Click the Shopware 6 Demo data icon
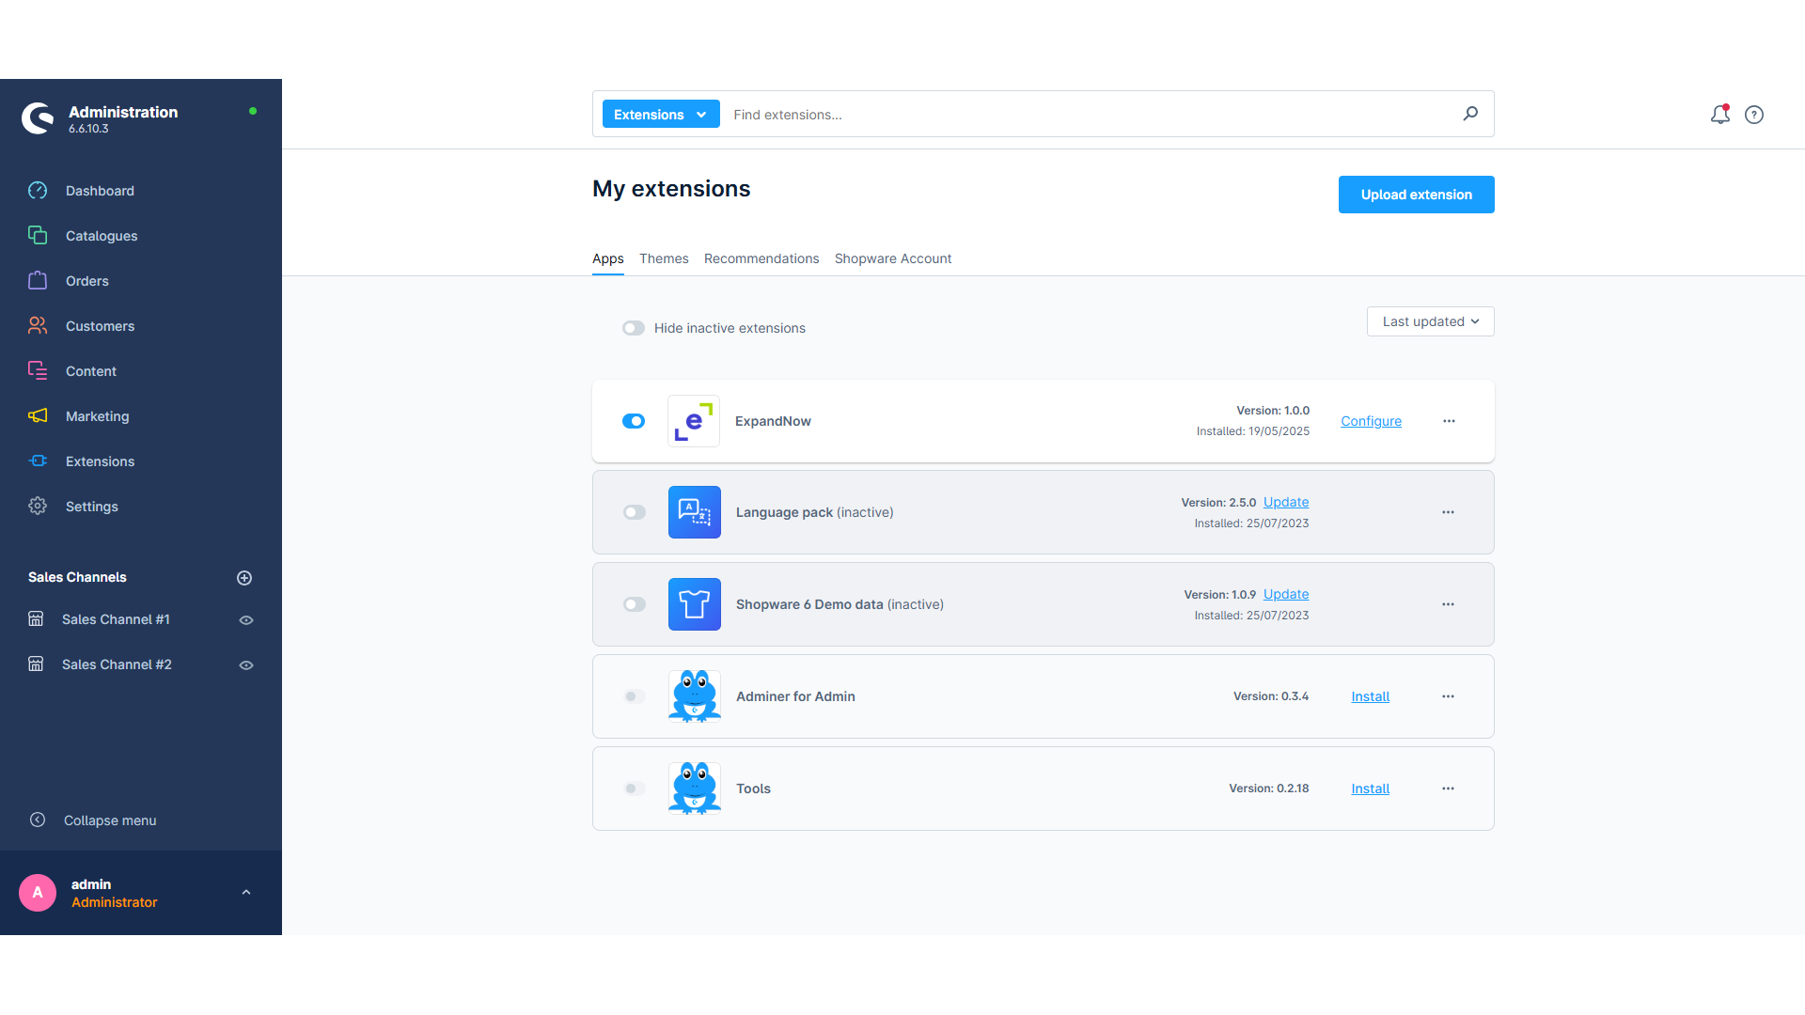 point(695,604)
